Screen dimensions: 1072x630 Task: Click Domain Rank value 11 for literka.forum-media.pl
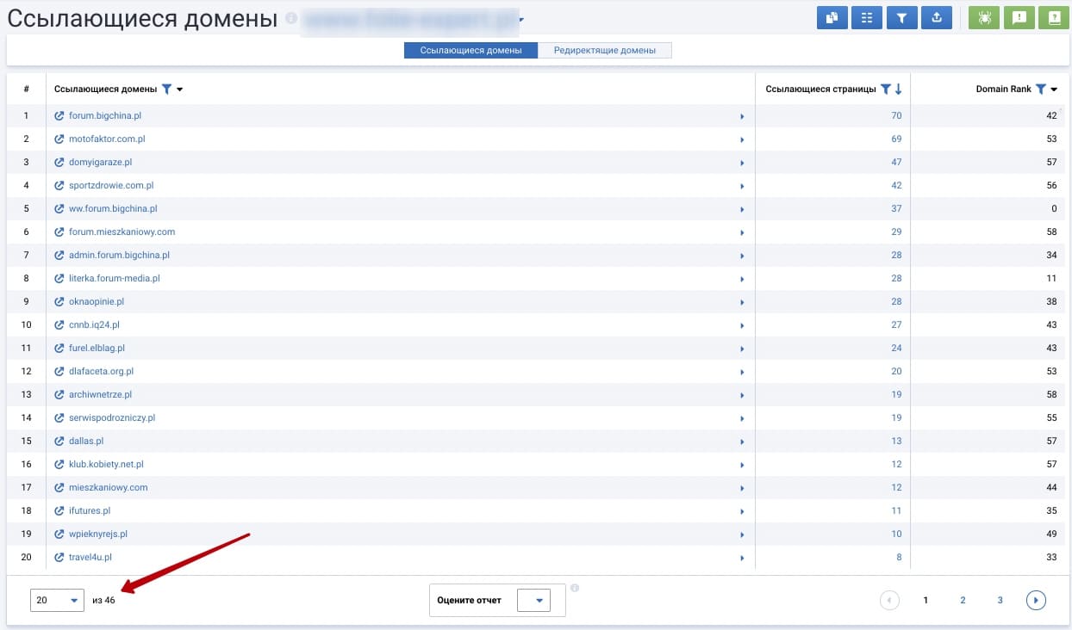[x=1051, y=278]
